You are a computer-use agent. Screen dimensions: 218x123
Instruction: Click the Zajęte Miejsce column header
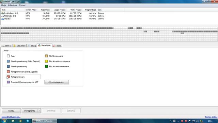[60, 10]
